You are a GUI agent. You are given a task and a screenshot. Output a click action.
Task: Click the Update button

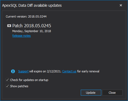point(91,93)
